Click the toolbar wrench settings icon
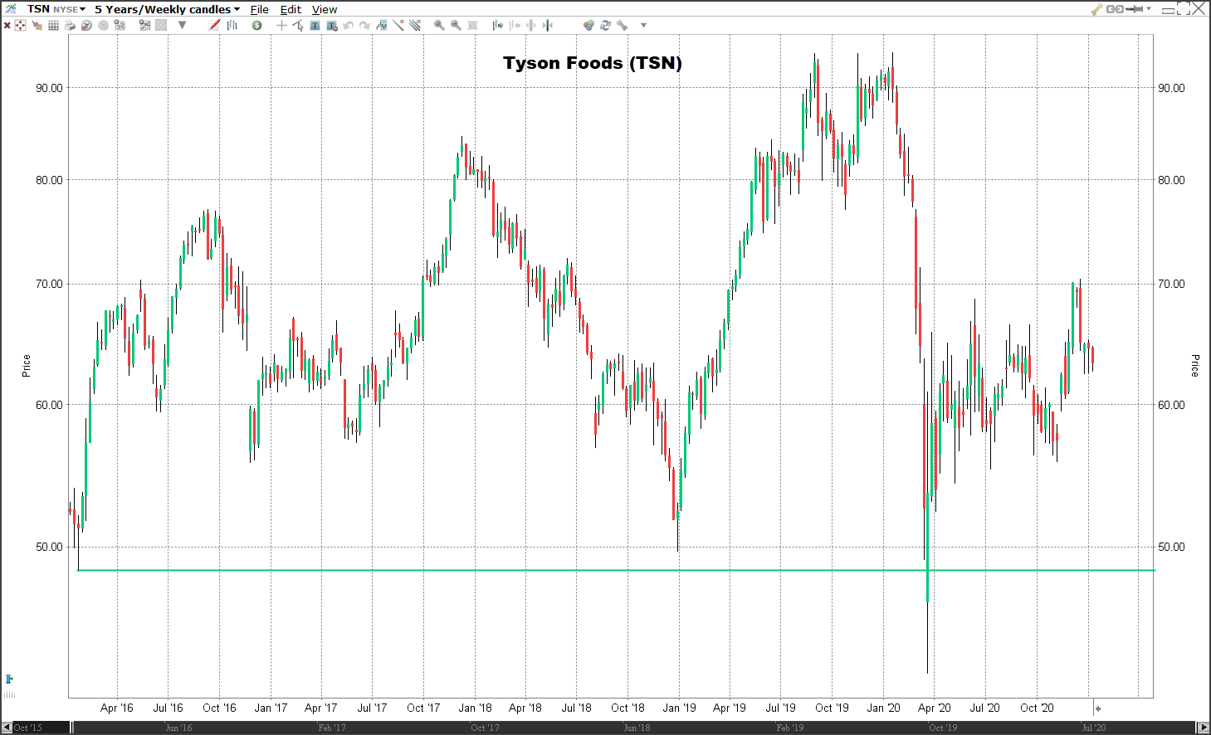This screenshot has height=735, width=1211. tap(622, 26)
